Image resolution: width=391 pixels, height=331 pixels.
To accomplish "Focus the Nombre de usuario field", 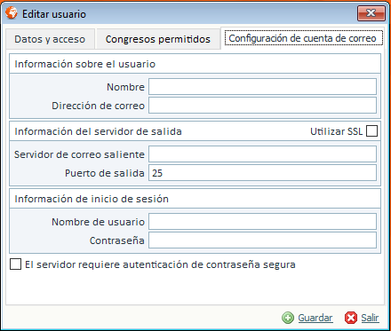I will (x=262, y=222).
